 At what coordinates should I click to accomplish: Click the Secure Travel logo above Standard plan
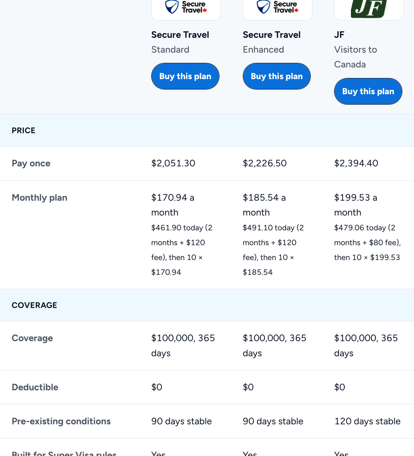tap(186, 7)
